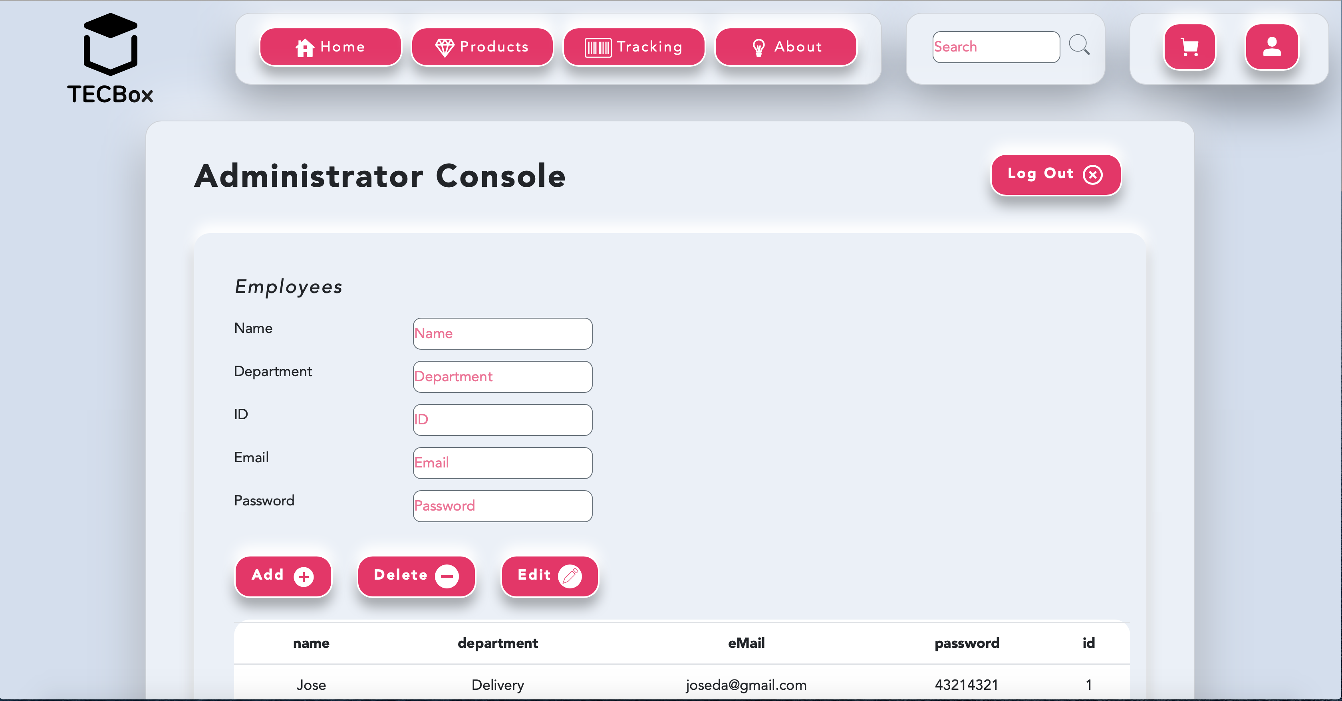Open the user profile icon
The image size is (1342, 701).
pyautogui.click(x=1271, y=47)
